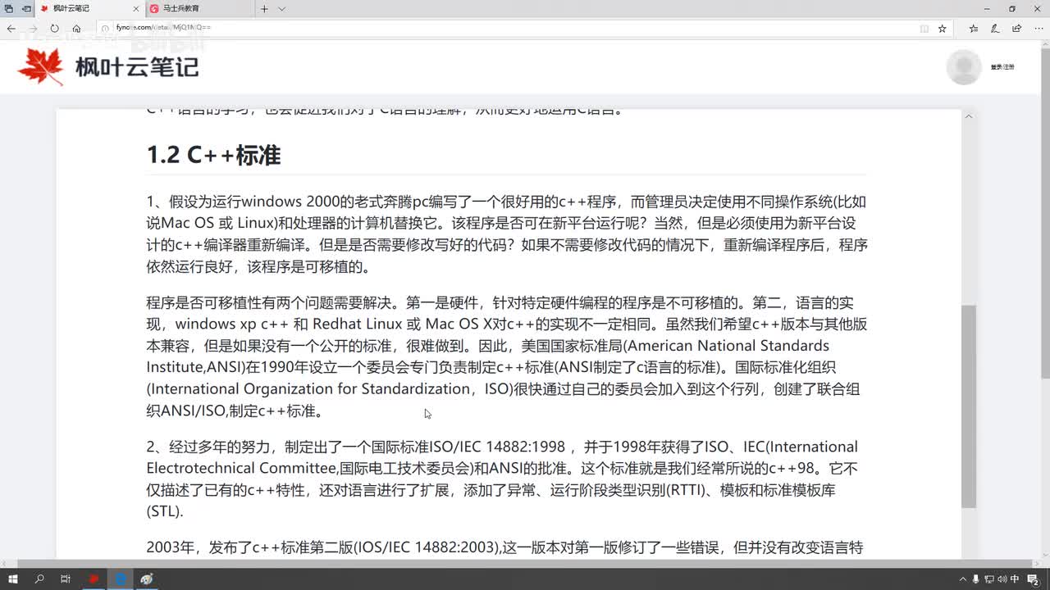Click the maple leaf logo
This screenshot has height=590, width=1050.
(41, 66)
